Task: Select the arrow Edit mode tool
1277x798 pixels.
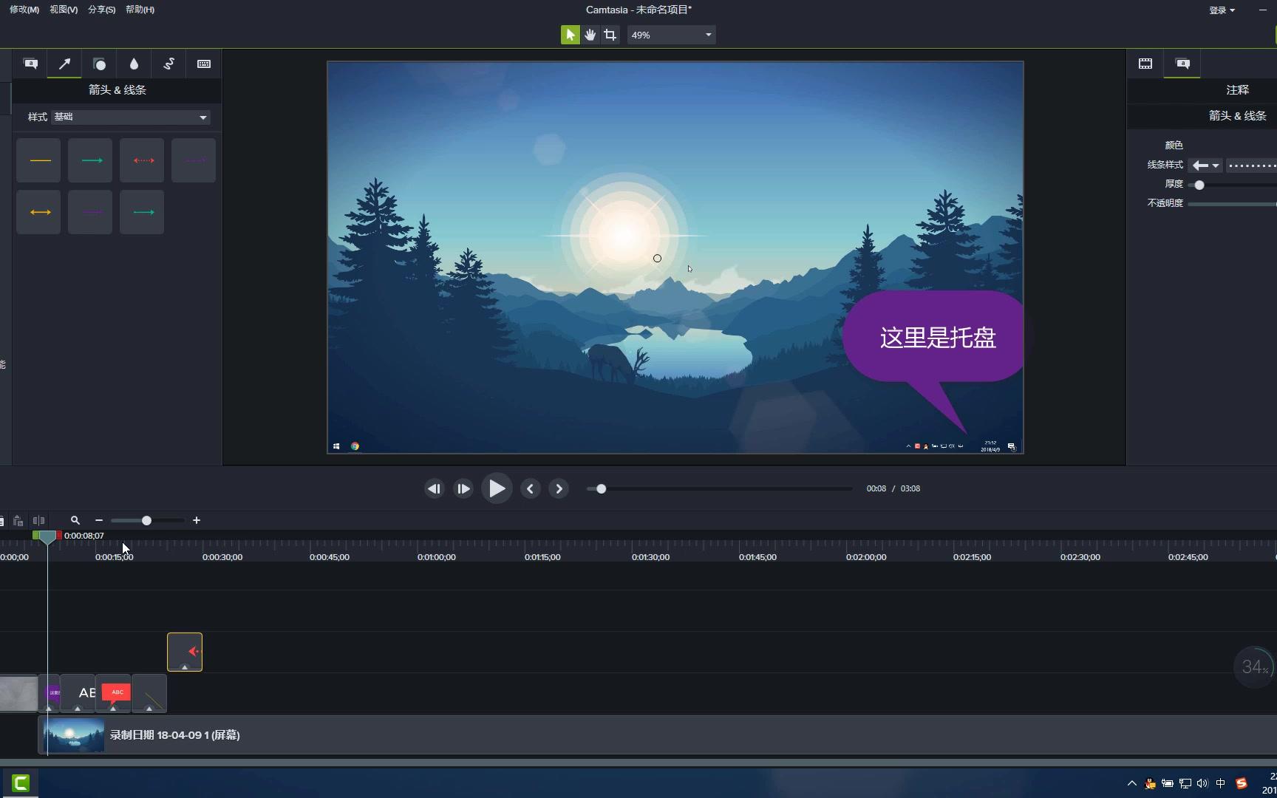Action: [570, 35]
